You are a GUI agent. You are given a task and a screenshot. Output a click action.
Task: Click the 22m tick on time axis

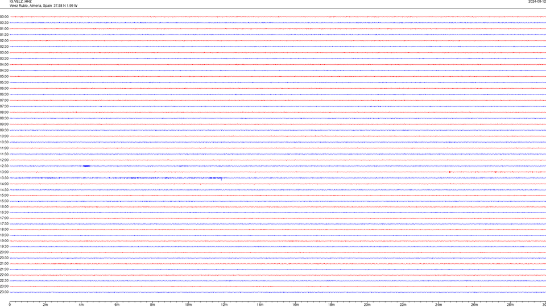pos(403,305)
